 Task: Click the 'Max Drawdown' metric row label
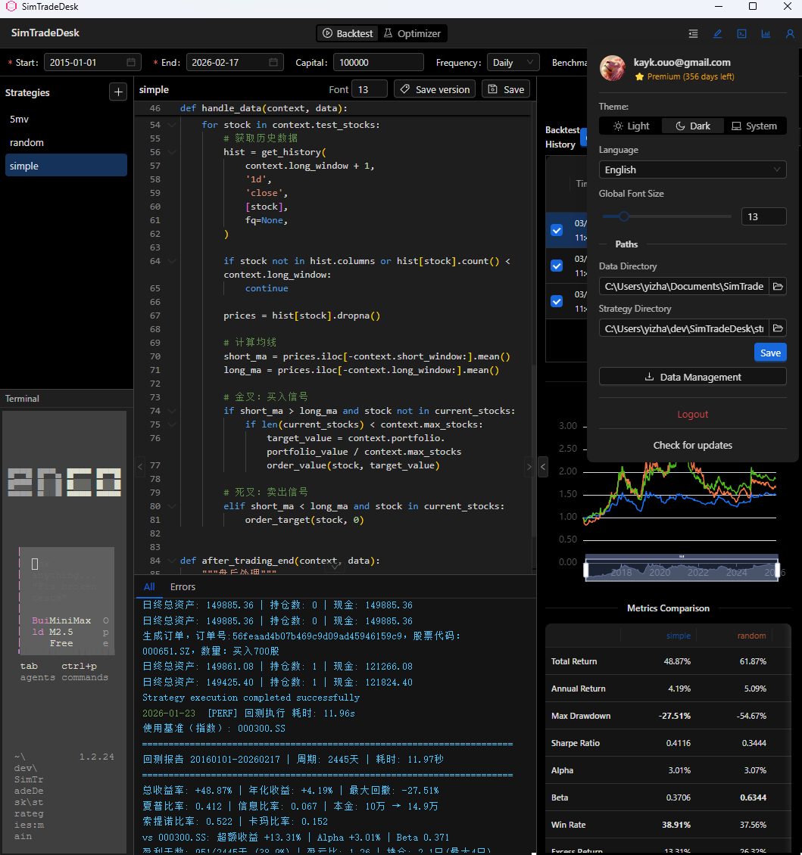tap(581, 716)
